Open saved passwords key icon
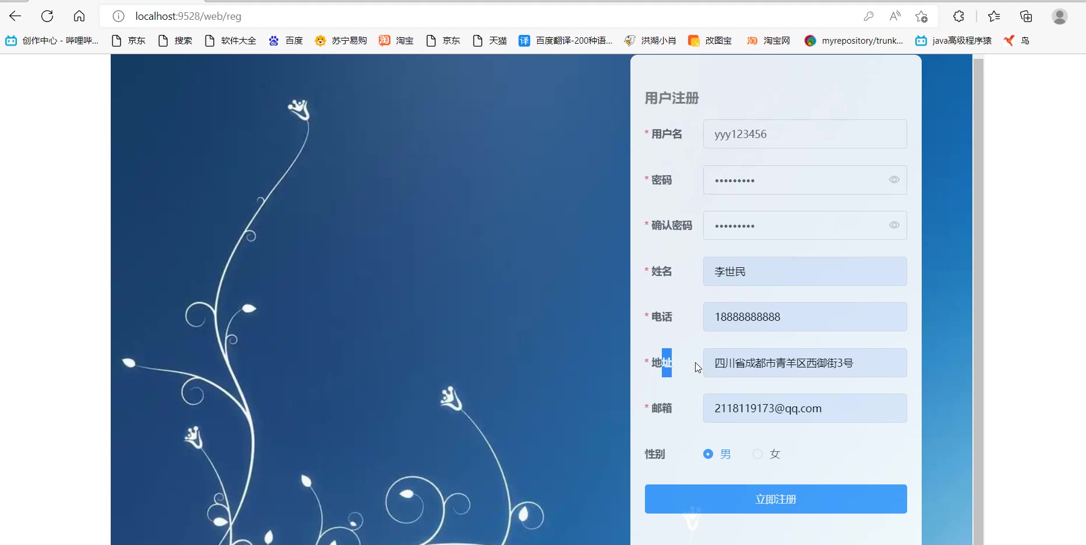Viewport: 1086px width, 545px height. (x=869, y=16)
